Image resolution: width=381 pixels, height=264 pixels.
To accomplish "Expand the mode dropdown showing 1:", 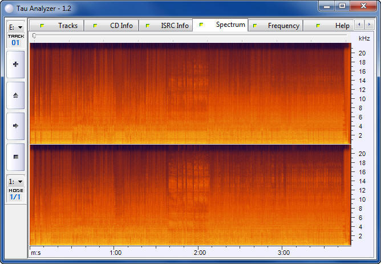I will (15, 181).
